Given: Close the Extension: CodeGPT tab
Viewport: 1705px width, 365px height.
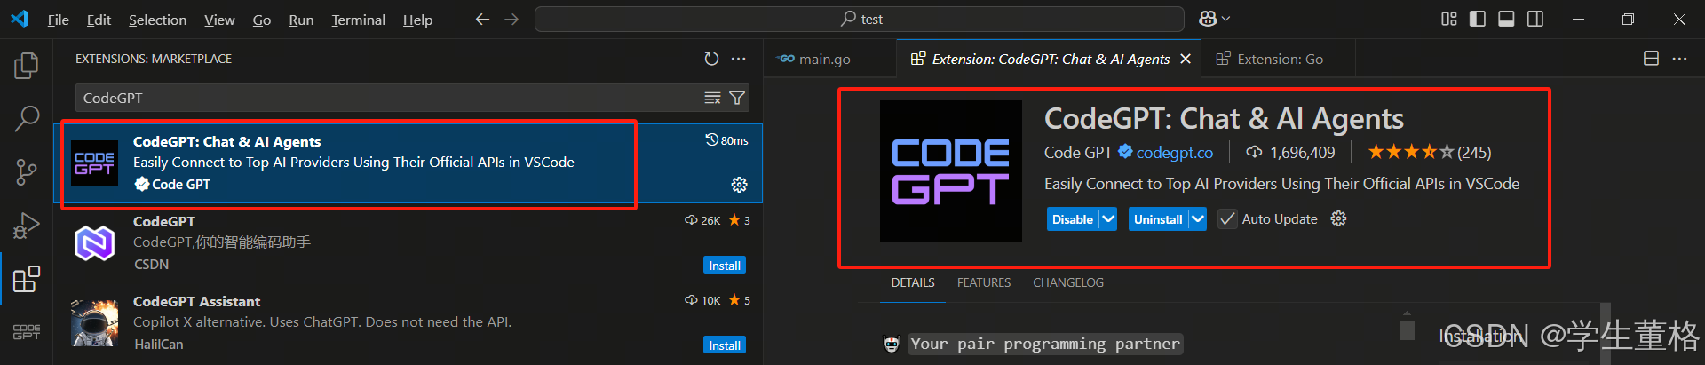Looking at the screenshot, I should pos(1186,59).
